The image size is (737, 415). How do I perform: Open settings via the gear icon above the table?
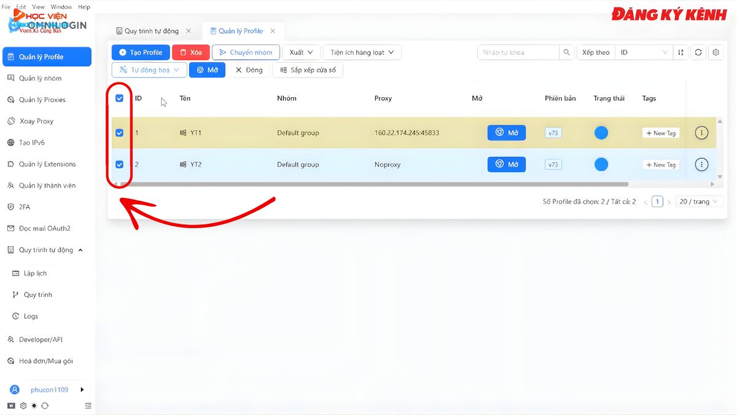pos(716,52)
